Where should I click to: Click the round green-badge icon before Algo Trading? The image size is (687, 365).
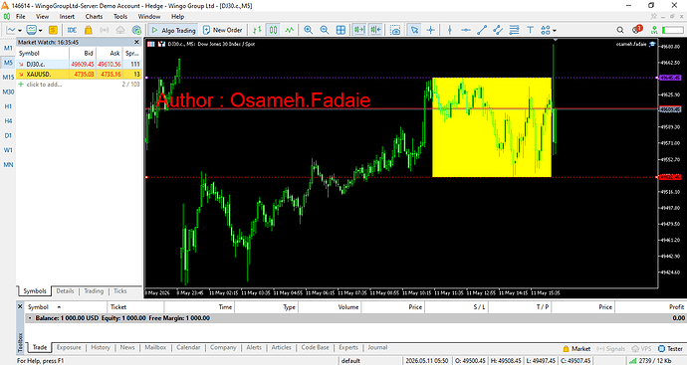136,30
